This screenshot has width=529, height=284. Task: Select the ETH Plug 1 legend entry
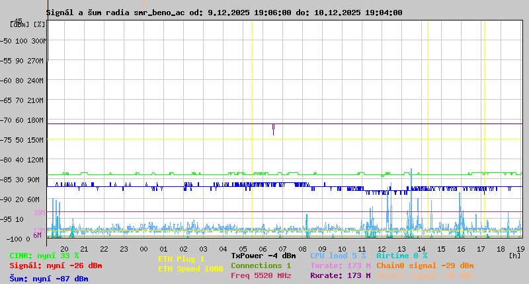(181, 259)
